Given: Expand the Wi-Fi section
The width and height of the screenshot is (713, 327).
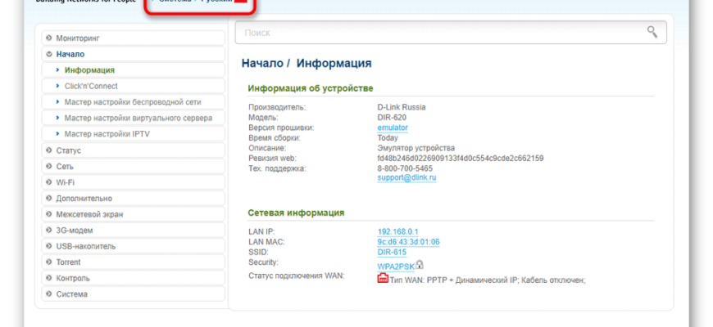Looking at the screenshot, I should pos(134,182).
